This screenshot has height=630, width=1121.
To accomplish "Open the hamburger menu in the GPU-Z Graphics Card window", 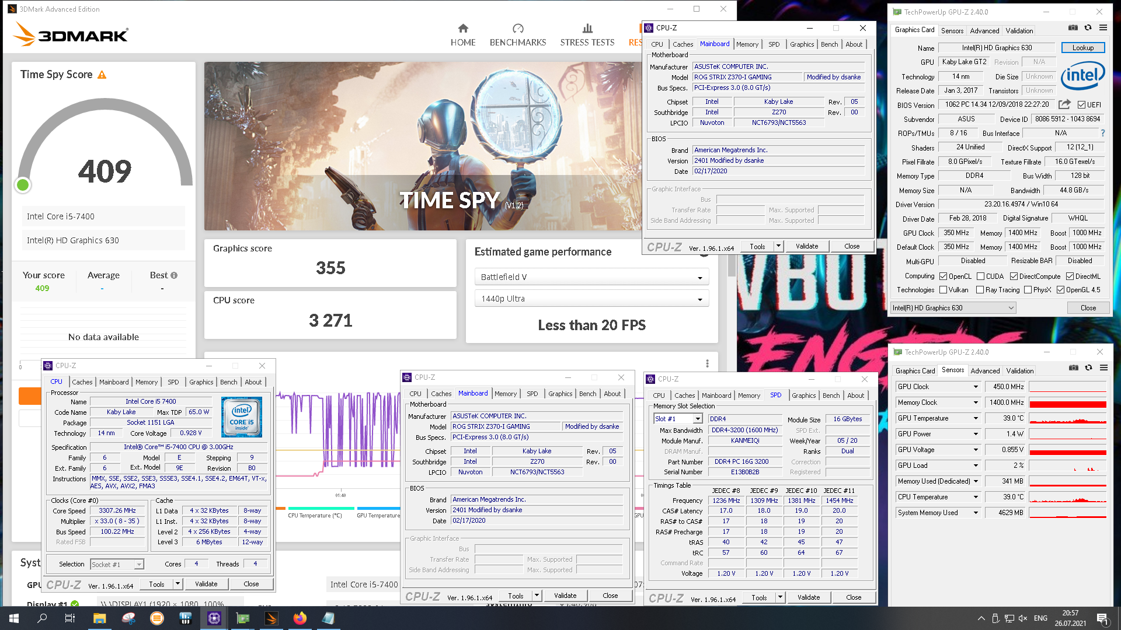I will coord(1103,27).
